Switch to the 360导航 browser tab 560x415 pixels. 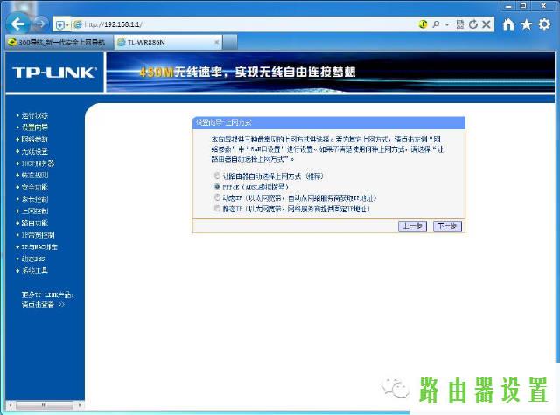click(59, 42)
